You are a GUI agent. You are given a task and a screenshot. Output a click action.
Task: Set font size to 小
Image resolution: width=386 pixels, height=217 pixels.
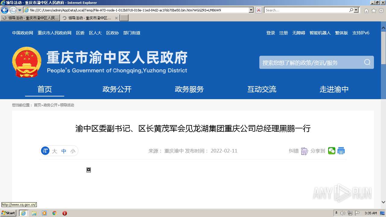(73, 151)
